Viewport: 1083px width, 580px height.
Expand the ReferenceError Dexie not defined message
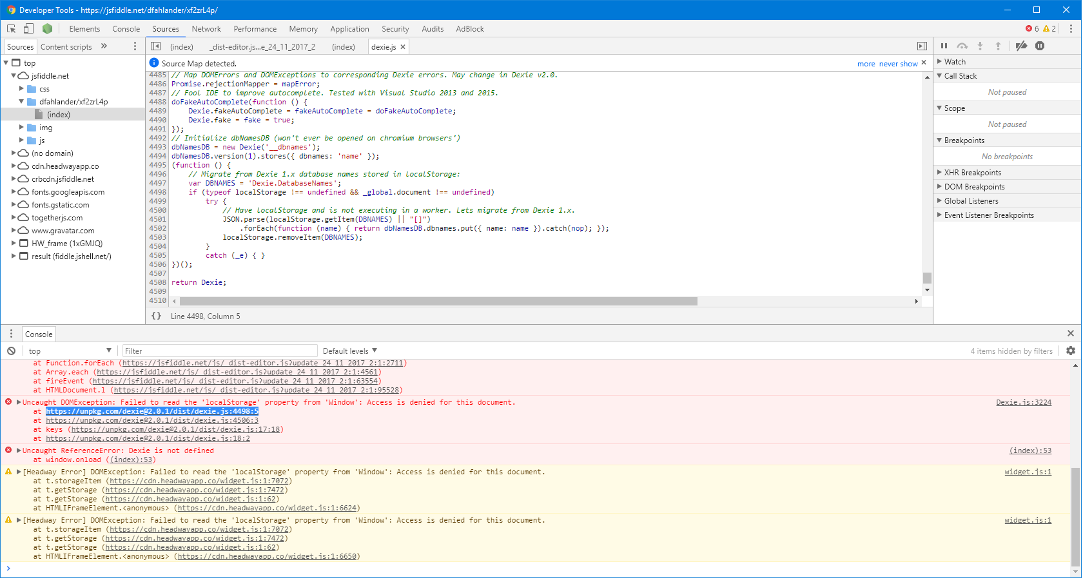point(19,450)
